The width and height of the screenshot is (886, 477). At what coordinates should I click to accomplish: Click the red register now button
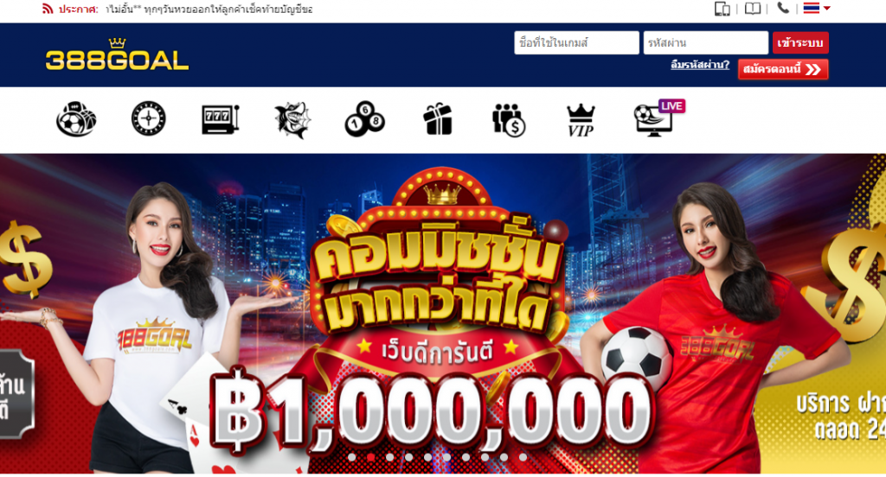783,69
